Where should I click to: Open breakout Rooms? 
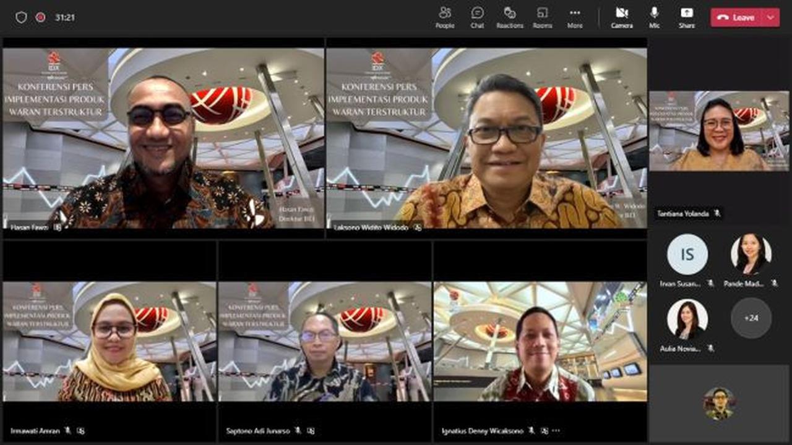(542, 17)
